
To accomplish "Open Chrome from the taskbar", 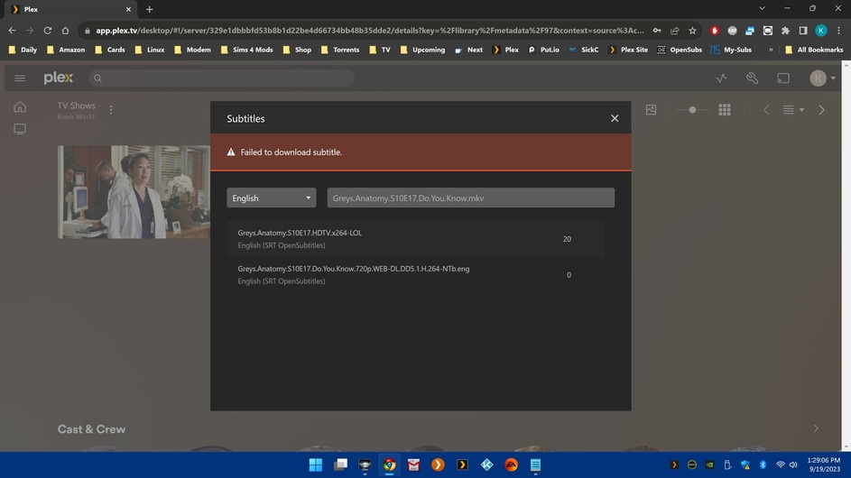I will (389, 464).
